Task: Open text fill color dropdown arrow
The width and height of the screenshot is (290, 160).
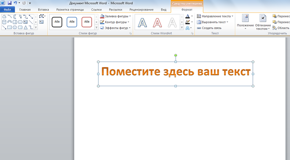Action: pos(192,16)
